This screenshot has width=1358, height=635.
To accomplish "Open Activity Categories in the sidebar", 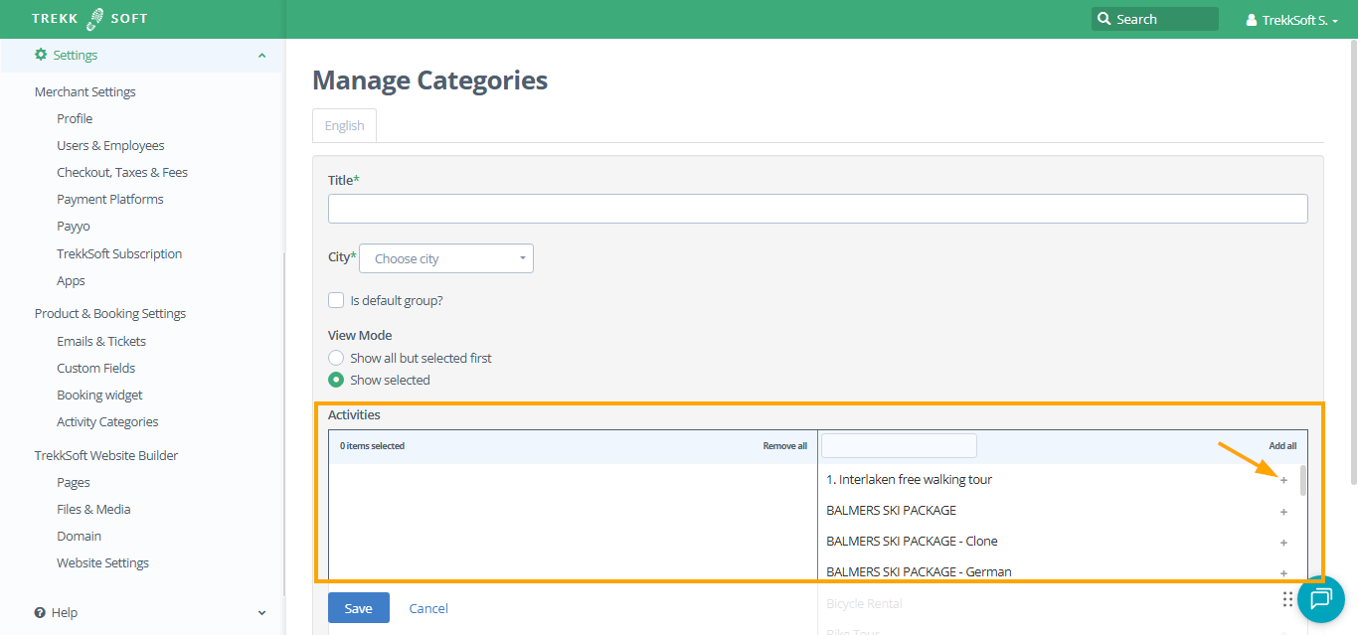I will [x=107, y=421].
